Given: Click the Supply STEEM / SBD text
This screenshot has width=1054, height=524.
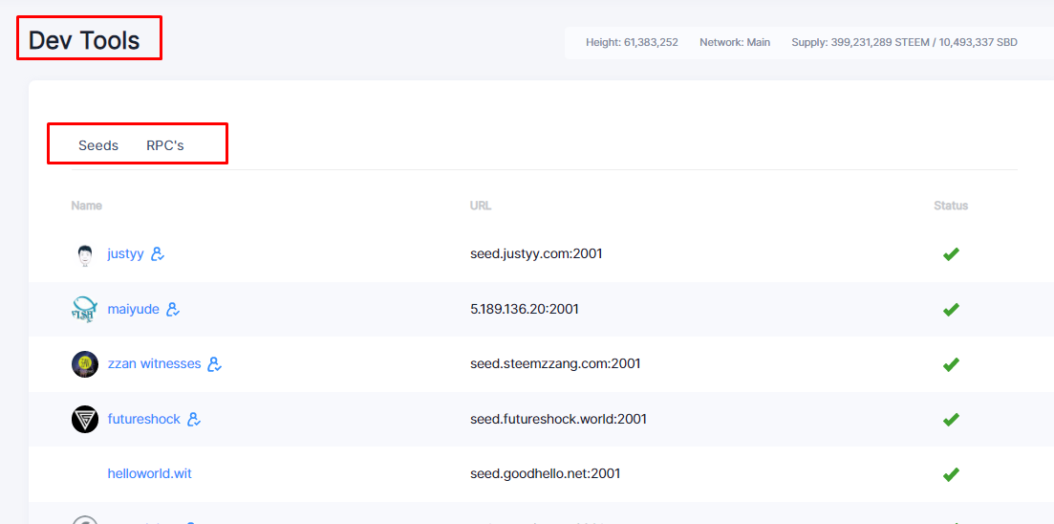Looking at the screenshot, I should 904,42.
